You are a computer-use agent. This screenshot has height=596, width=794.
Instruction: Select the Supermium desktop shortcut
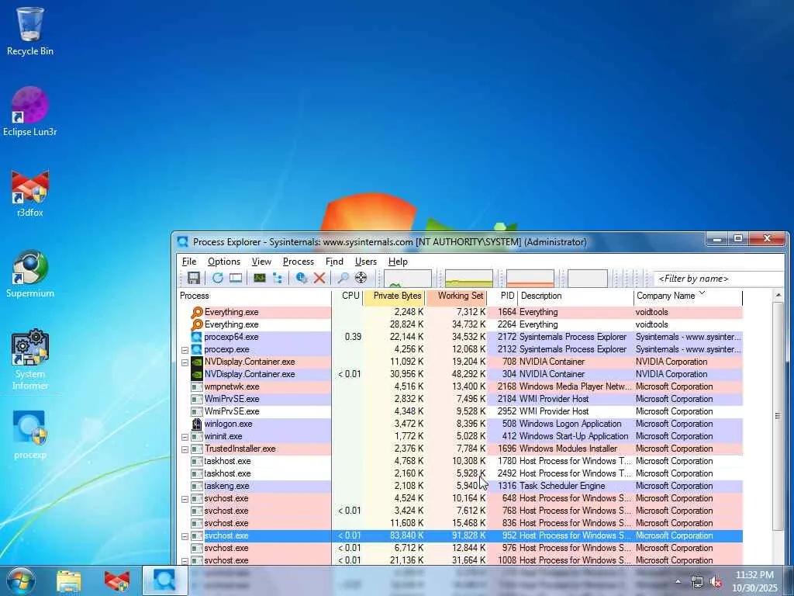pos(30,274)
